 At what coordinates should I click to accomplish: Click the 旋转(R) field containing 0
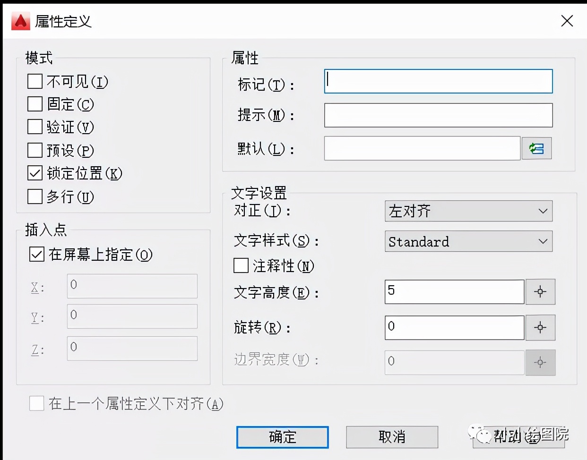(x=455, y=328)
